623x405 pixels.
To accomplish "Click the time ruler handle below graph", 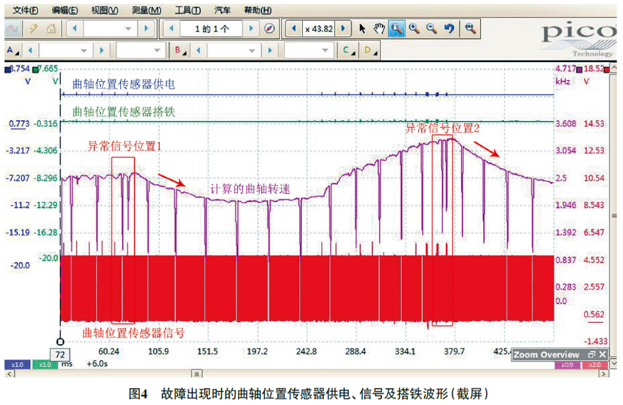I will (x=61, y=342).
